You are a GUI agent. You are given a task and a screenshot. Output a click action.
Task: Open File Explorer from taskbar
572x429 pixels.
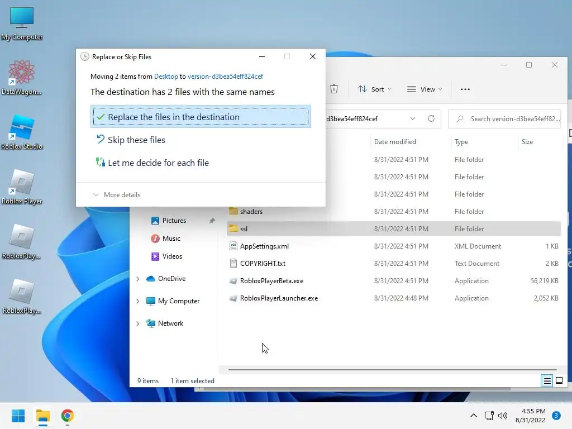(42, 416)
